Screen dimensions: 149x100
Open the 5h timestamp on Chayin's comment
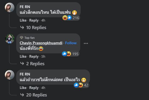click(43, 57)
